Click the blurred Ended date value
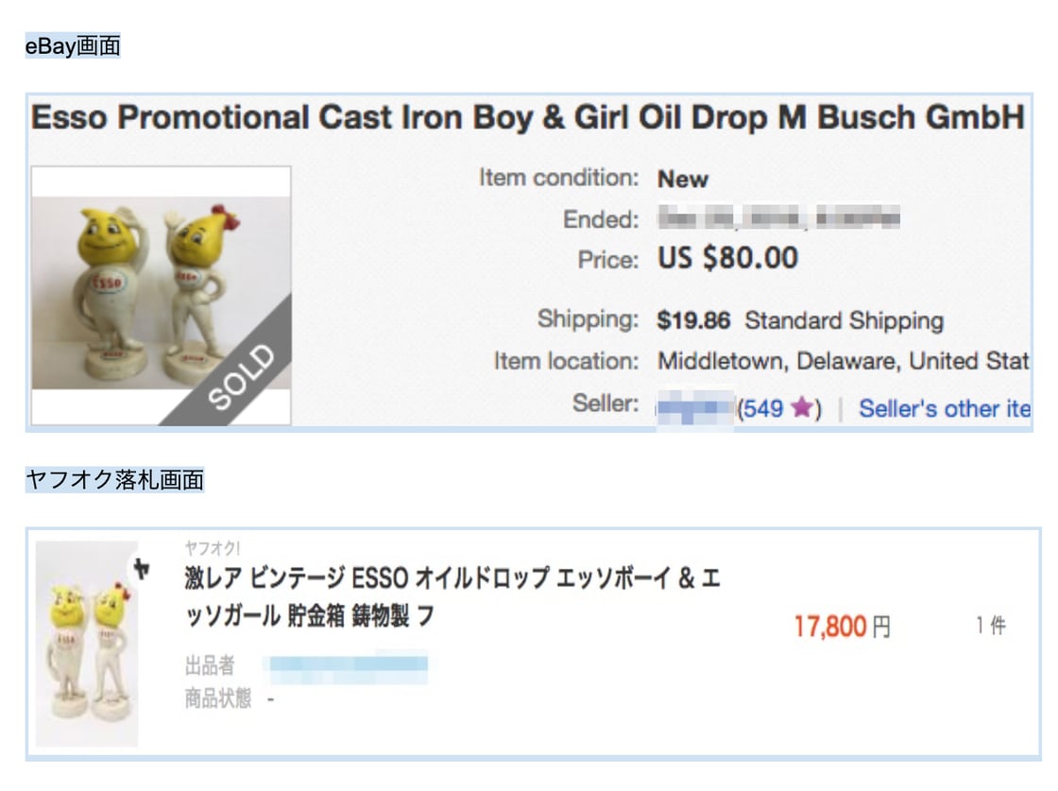Image resolution: width=1058 pixels, height=791 pixels. [x=778, y=219]
